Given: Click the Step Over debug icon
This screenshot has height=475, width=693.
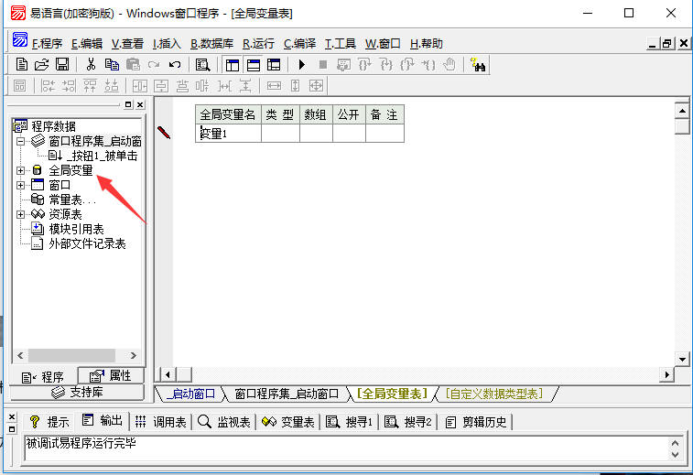Looking at the screenshot, I should tap(364, 65).
